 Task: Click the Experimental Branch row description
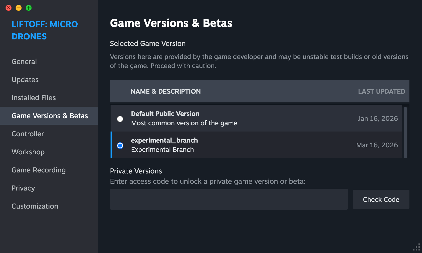tap(162, 150)
